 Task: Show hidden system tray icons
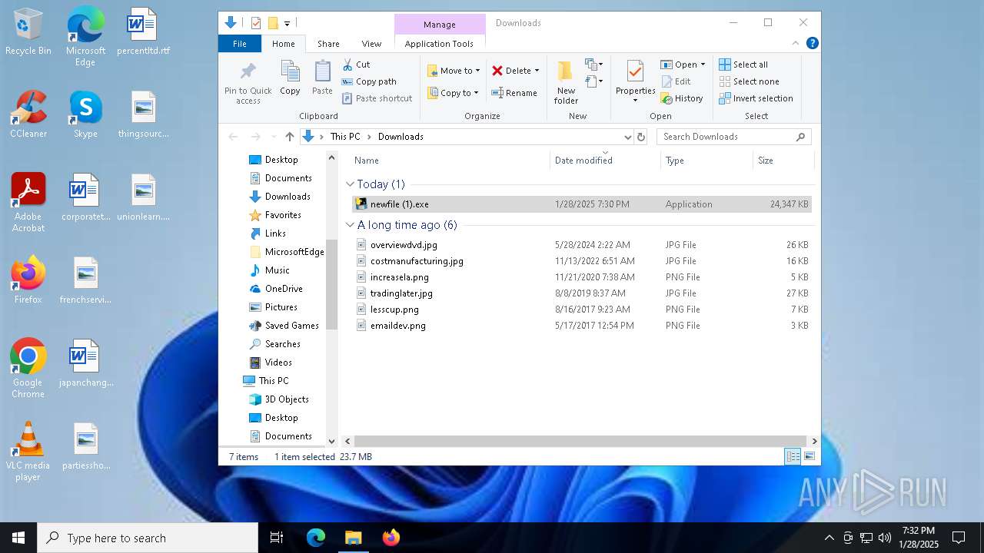pos(829,538)
